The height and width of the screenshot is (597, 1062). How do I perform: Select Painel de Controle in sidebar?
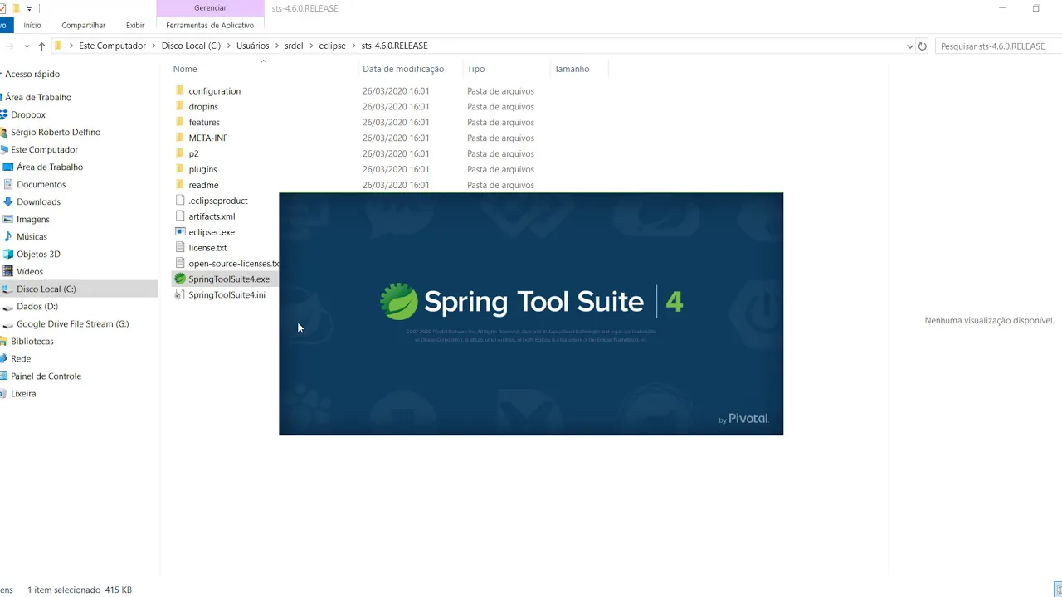[46, 376]
